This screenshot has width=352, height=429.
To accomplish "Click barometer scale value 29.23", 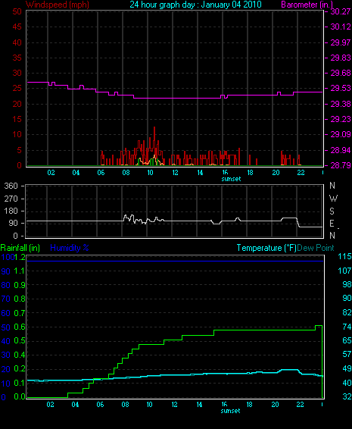I will pyautogui.click(x=341, y=119).
